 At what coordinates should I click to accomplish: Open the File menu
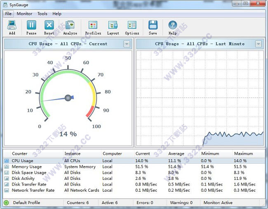point(8,14)
